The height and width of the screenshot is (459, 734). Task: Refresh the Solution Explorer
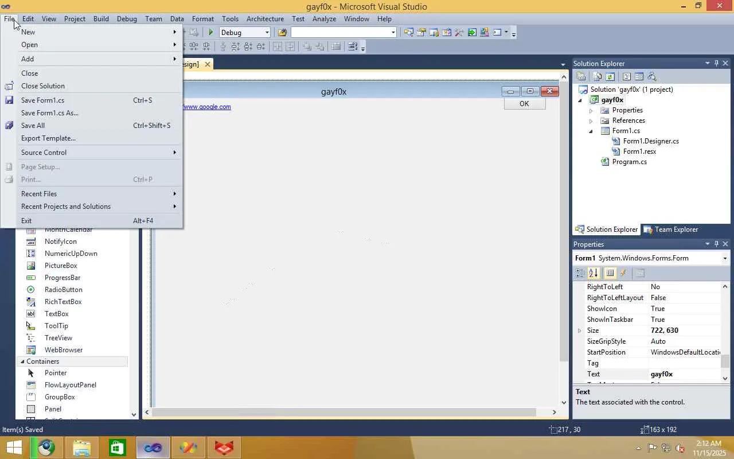click(x=610, y=76)
